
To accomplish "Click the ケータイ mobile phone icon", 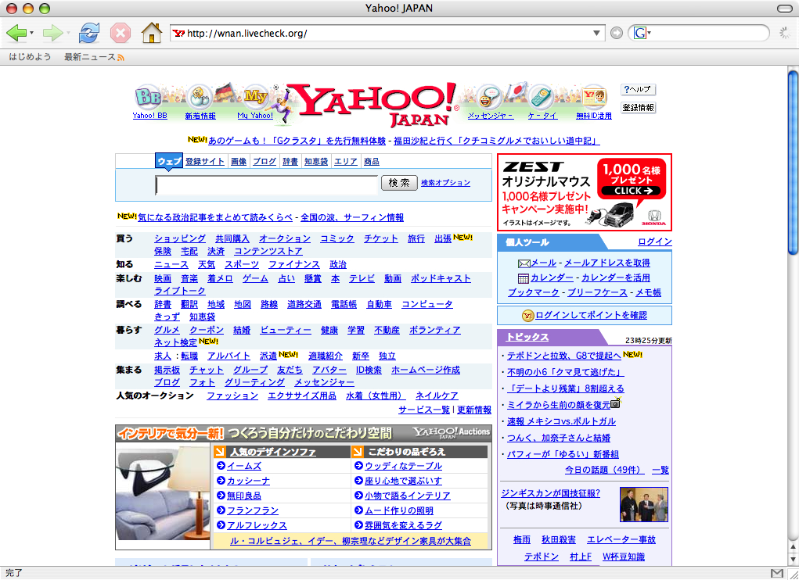I will (x=542, y=97).
